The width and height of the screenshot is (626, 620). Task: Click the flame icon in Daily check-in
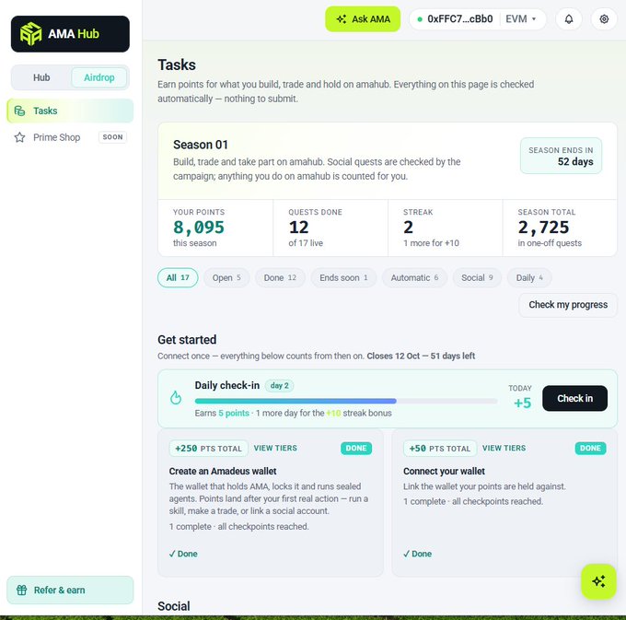pos(176,398)
